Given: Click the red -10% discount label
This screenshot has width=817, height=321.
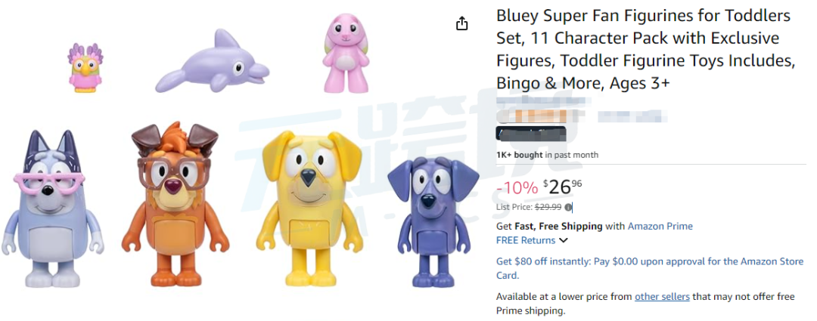Looking at the screenshot, I should [x=517, y=187].
